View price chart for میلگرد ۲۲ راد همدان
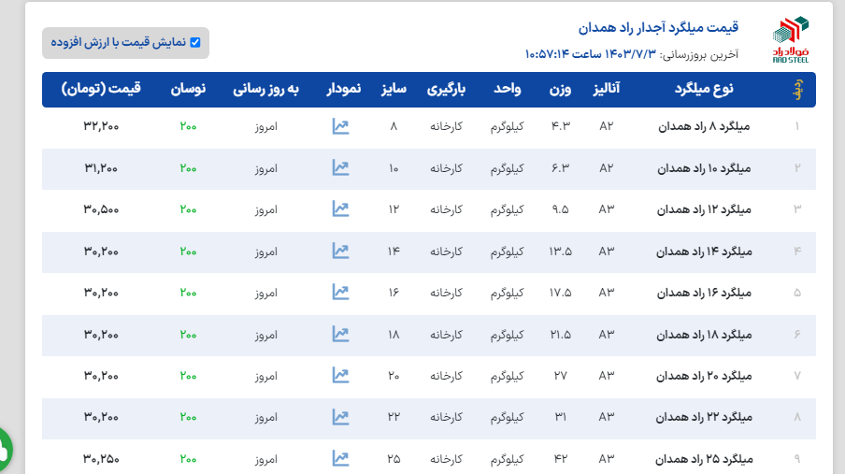 [340, 417]
